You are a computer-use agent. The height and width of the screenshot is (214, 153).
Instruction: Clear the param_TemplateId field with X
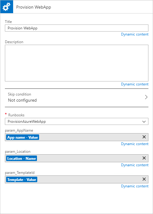point(144,179)
